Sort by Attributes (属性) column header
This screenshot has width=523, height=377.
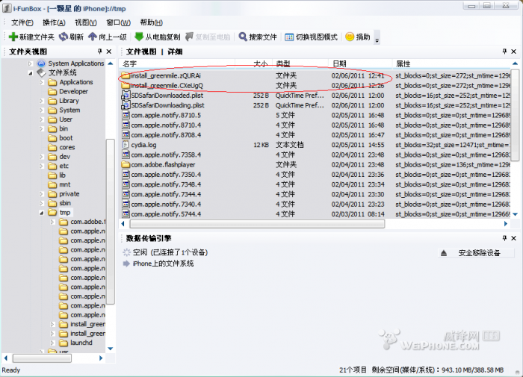coord(451,63)
